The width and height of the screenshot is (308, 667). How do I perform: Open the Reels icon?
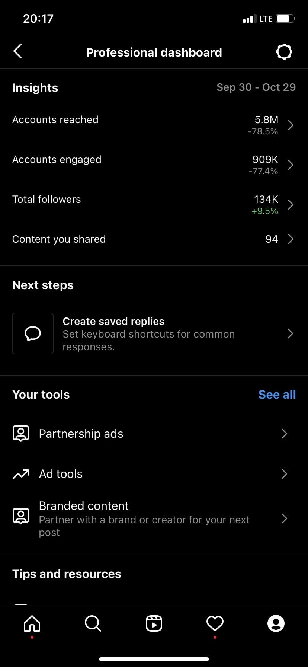tap(154, 623)
